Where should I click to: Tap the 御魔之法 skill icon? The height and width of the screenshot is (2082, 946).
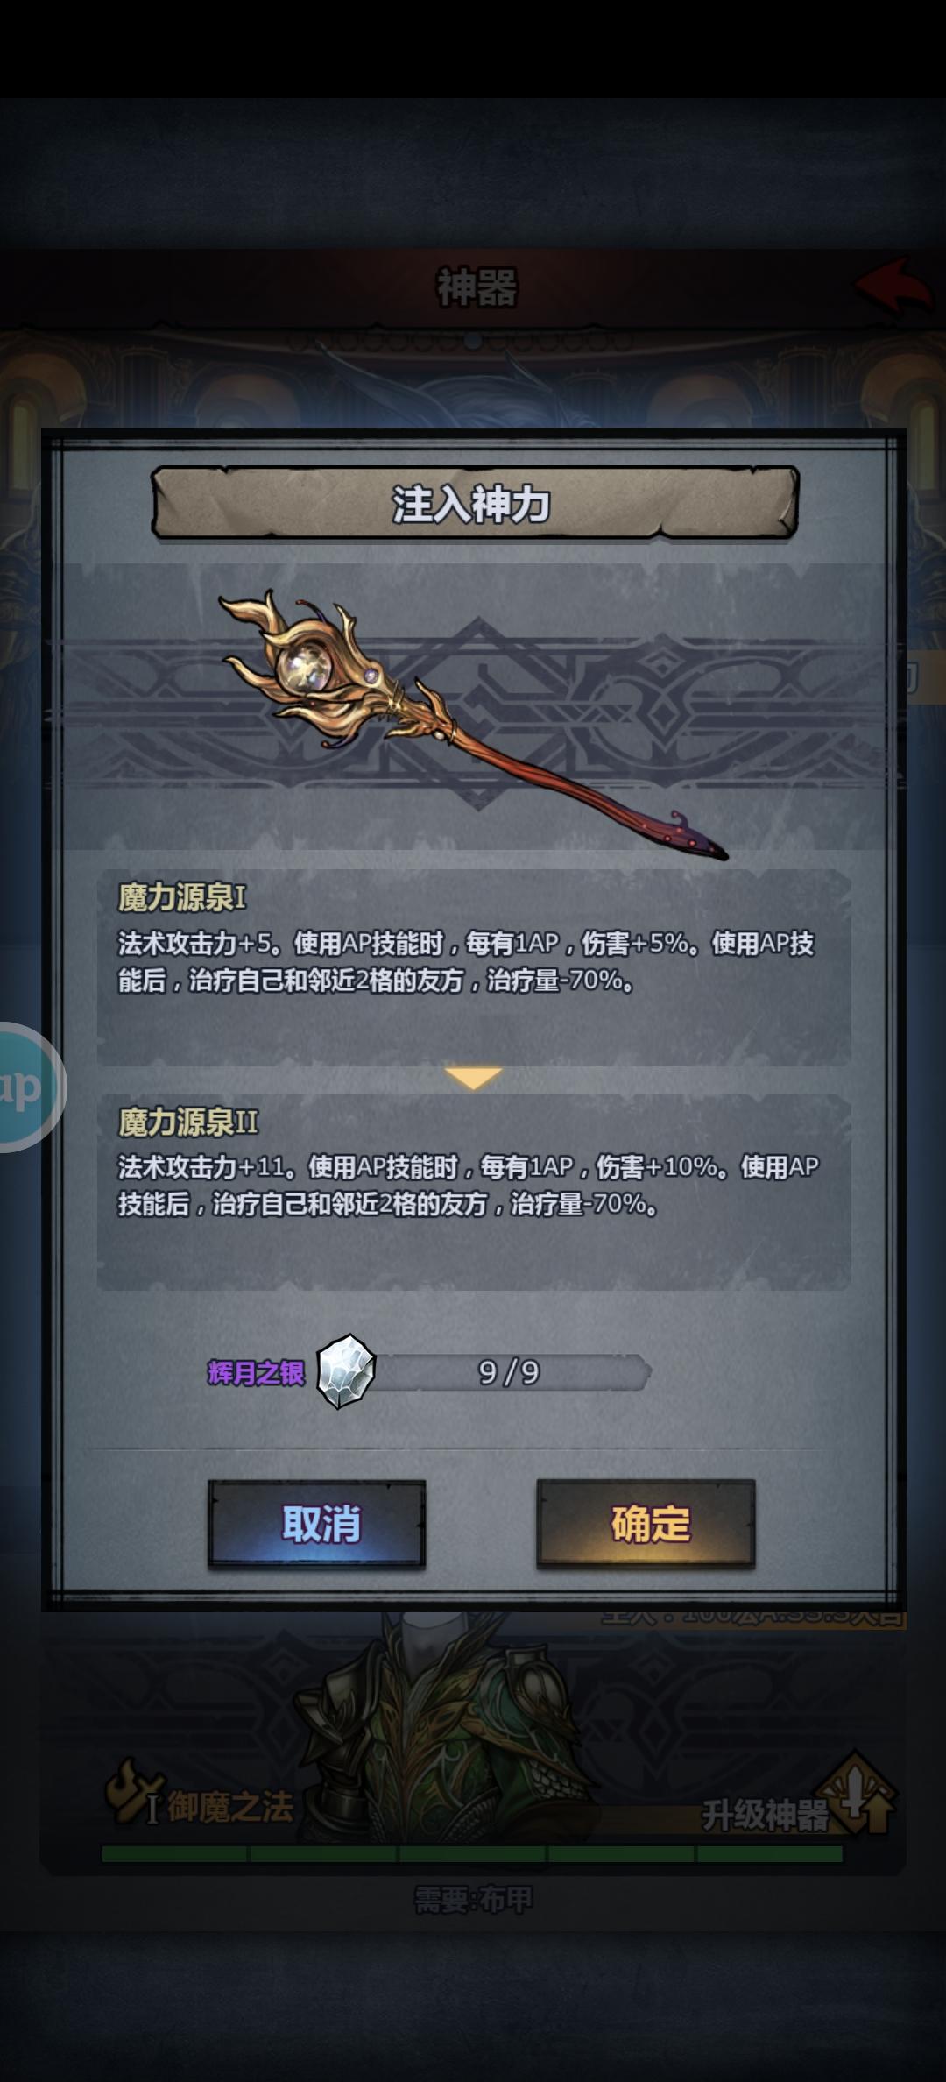(x=134, y=1793)
